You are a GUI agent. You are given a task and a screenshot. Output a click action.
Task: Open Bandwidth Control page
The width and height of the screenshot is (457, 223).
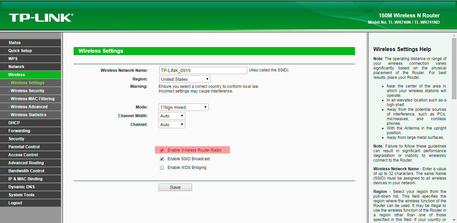click(30, 171)
